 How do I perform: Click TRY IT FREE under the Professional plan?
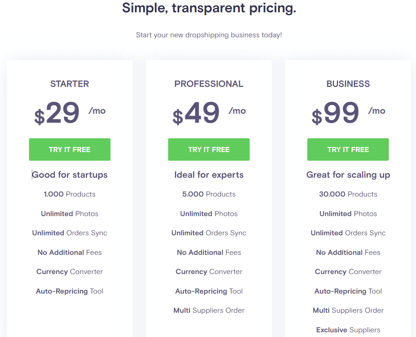click(x=209, y=149)
